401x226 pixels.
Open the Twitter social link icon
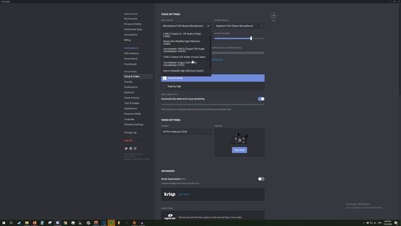pos(126,149)
